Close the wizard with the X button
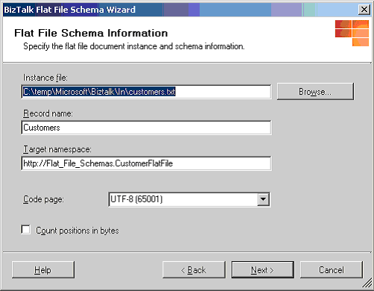 [364, 10]
